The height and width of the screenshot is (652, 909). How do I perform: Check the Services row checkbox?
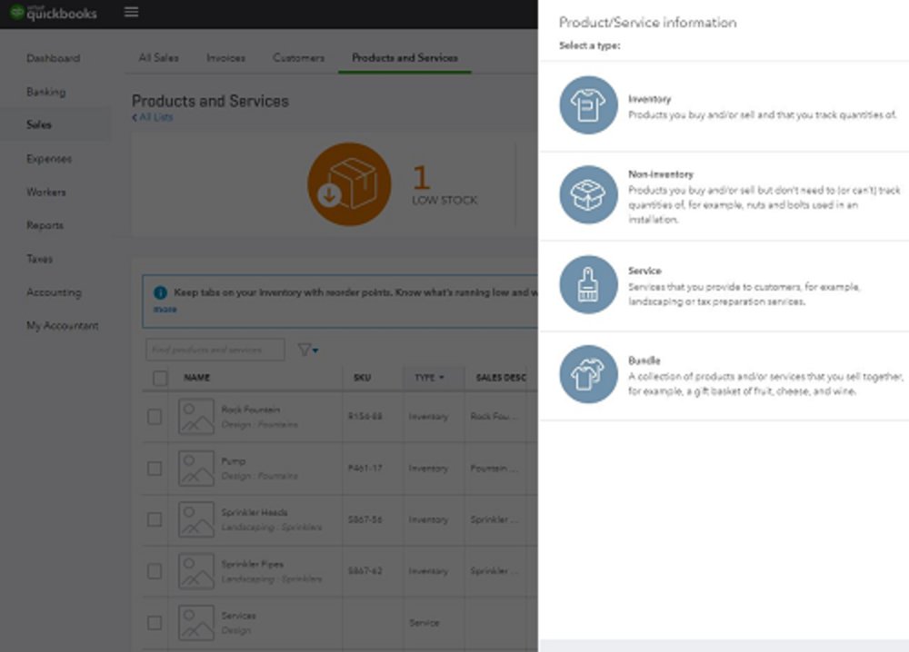tap(155, 623)
